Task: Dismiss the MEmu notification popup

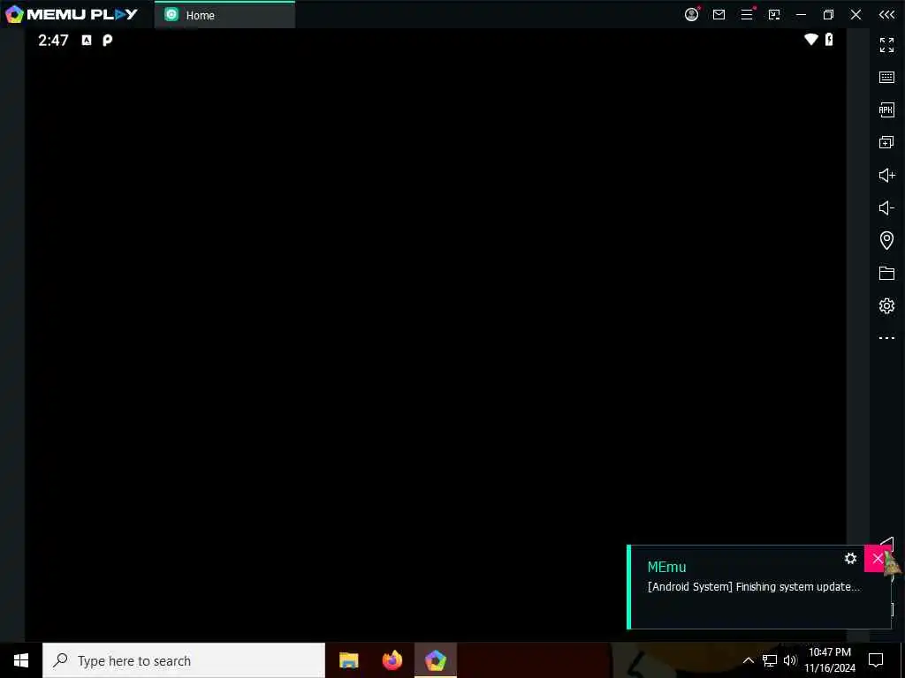Action: coord(878,558)
